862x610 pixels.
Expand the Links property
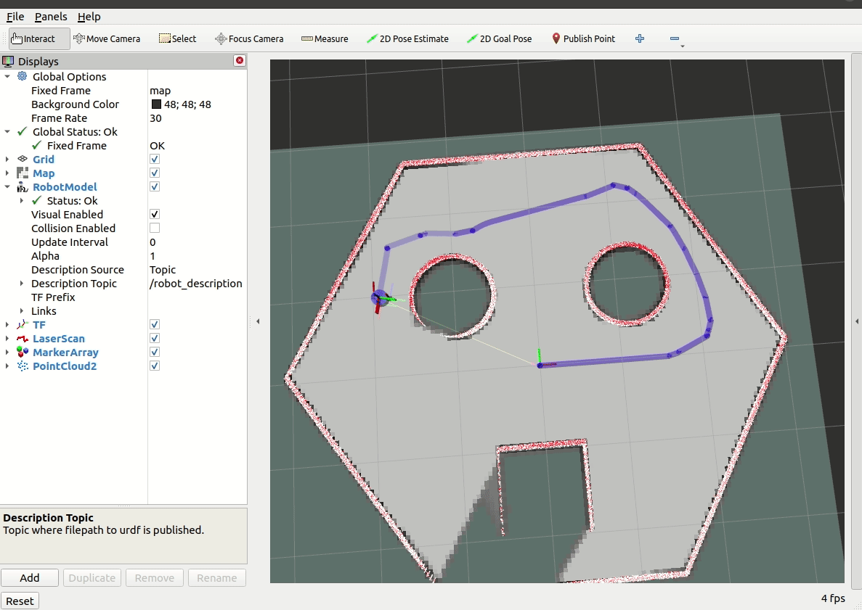pyautogui.click(x=22, y=311)
